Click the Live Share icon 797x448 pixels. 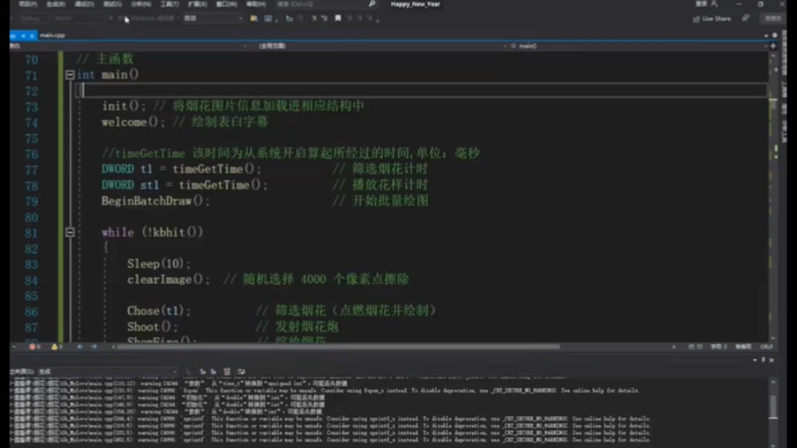696,19
